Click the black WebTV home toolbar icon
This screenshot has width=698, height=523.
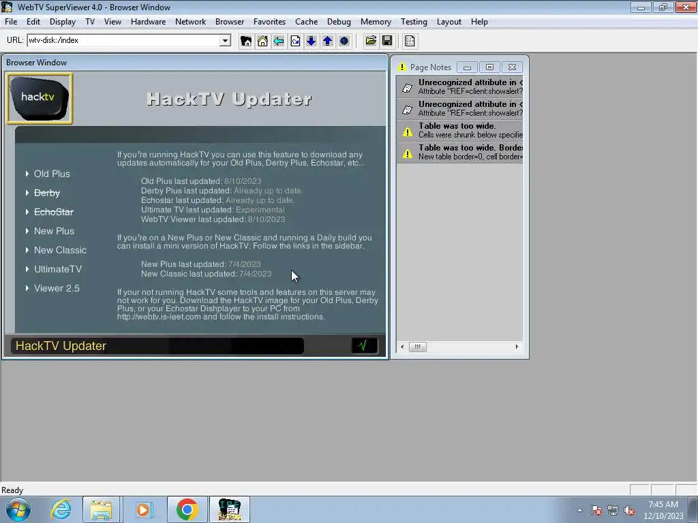point(245,42)
